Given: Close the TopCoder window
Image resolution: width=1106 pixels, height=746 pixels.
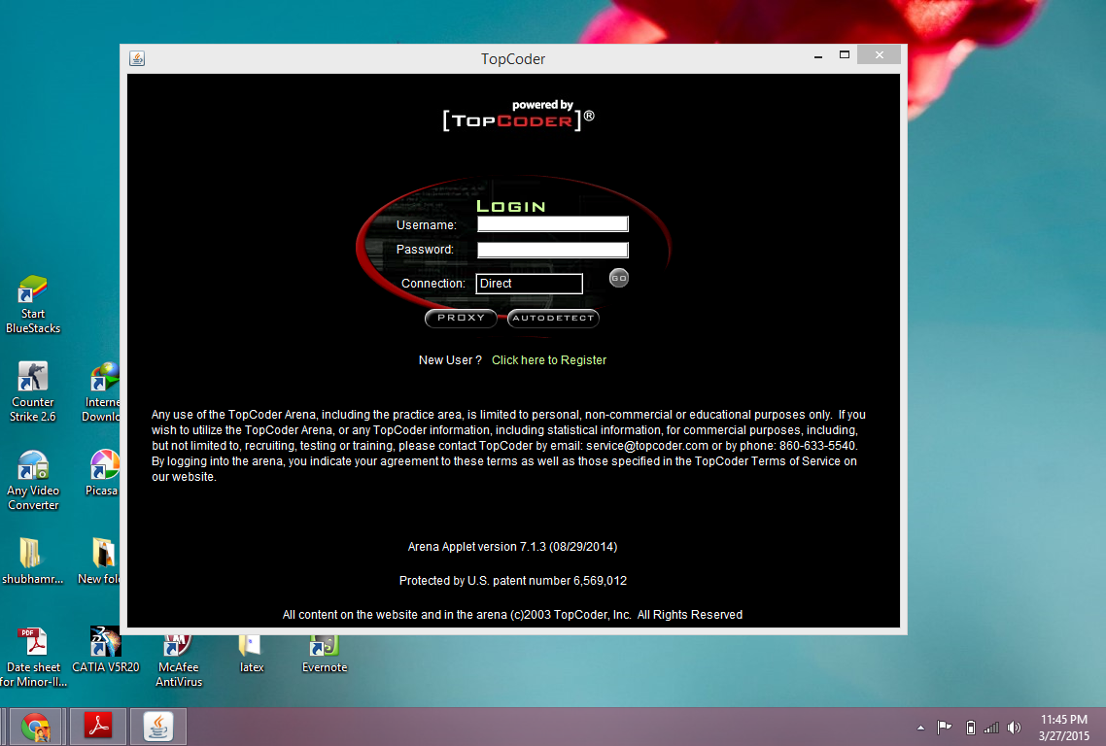Looking at the screenshot, I should (879, 55).
